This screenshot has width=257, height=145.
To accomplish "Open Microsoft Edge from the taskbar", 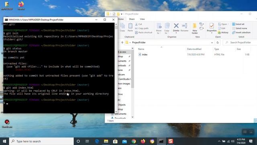I will (97, 141).
